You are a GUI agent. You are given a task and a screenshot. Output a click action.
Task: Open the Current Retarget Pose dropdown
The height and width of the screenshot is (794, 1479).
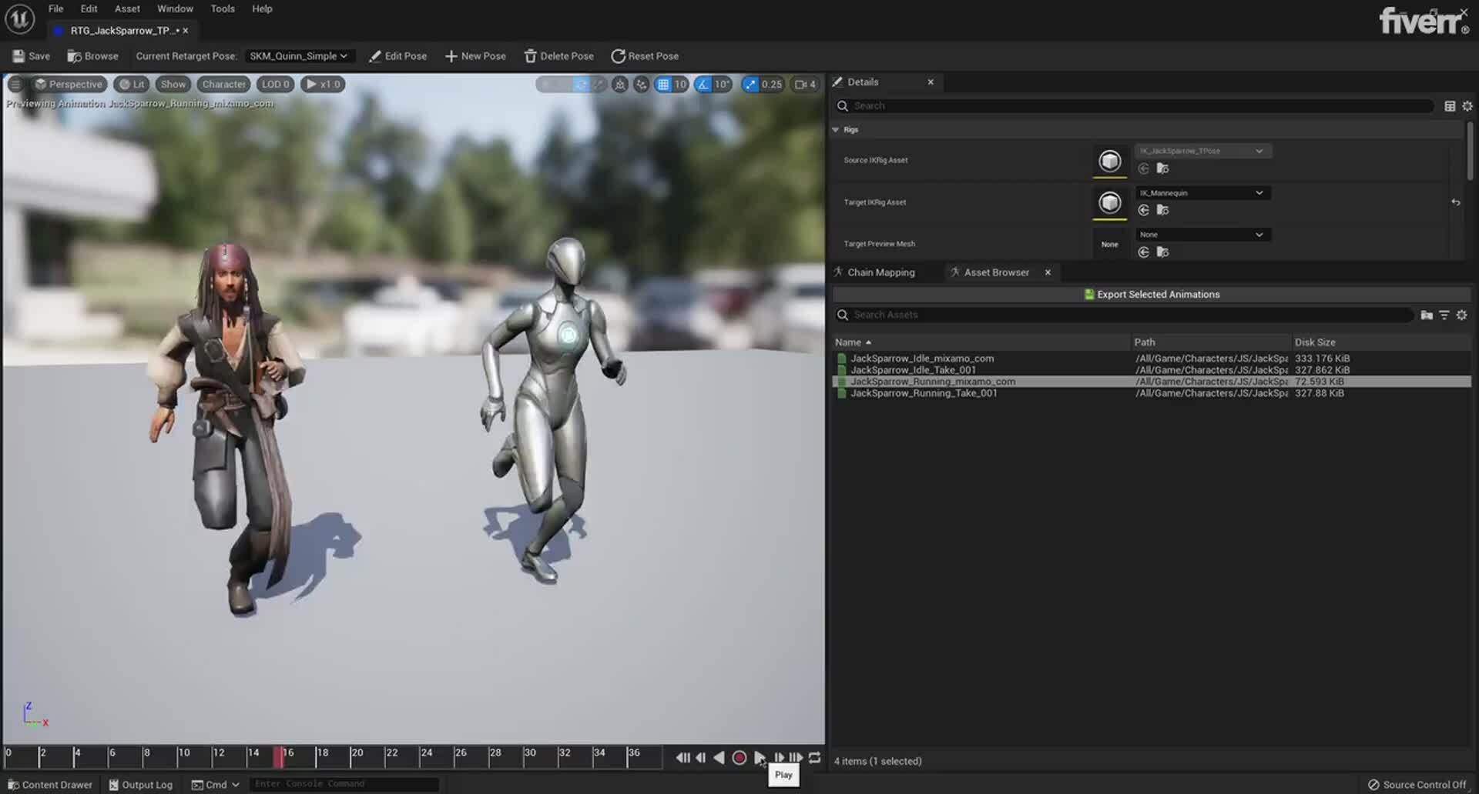(x=298, y=56)
